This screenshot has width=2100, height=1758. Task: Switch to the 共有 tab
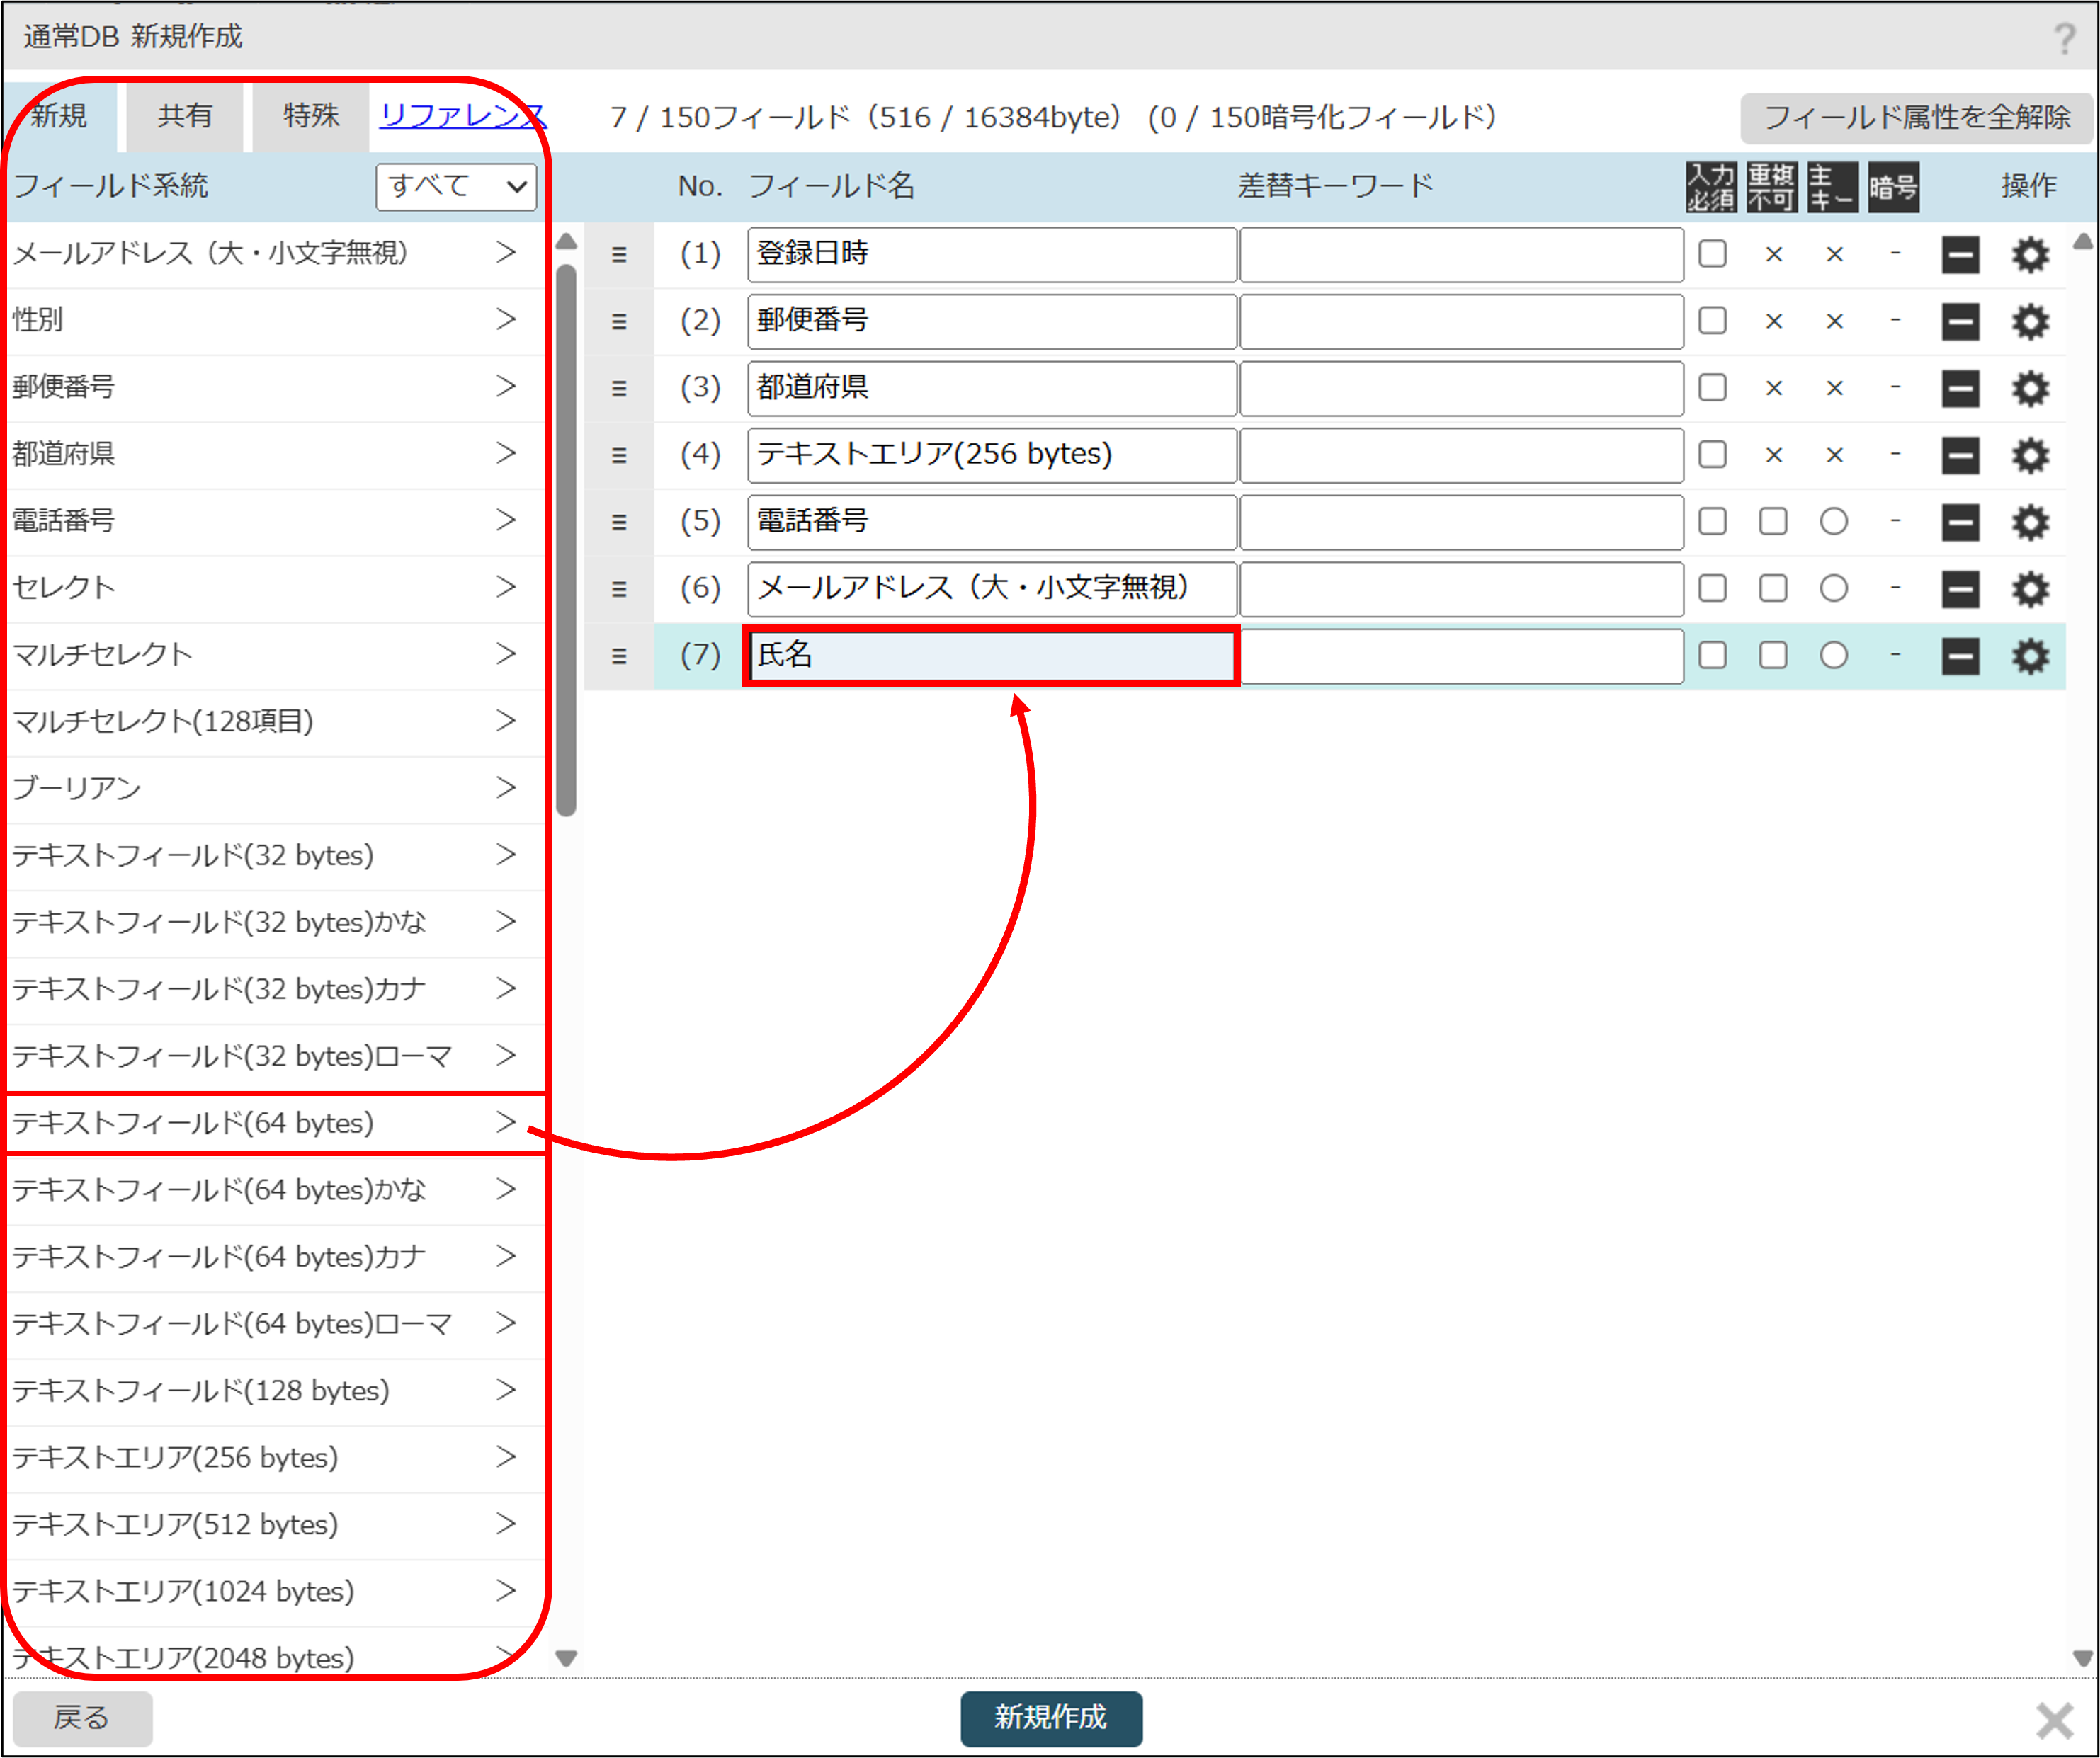[x=185, y=116]
